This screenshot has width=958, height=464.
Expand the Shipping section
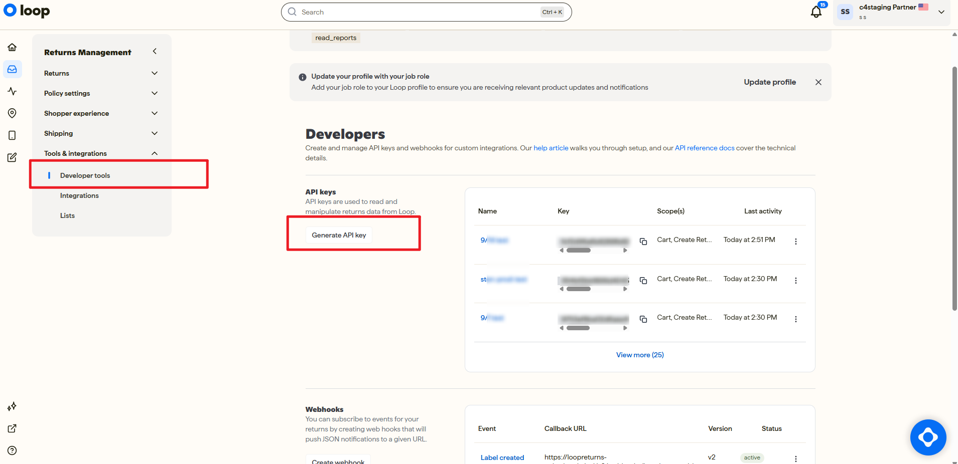(101, 133)
